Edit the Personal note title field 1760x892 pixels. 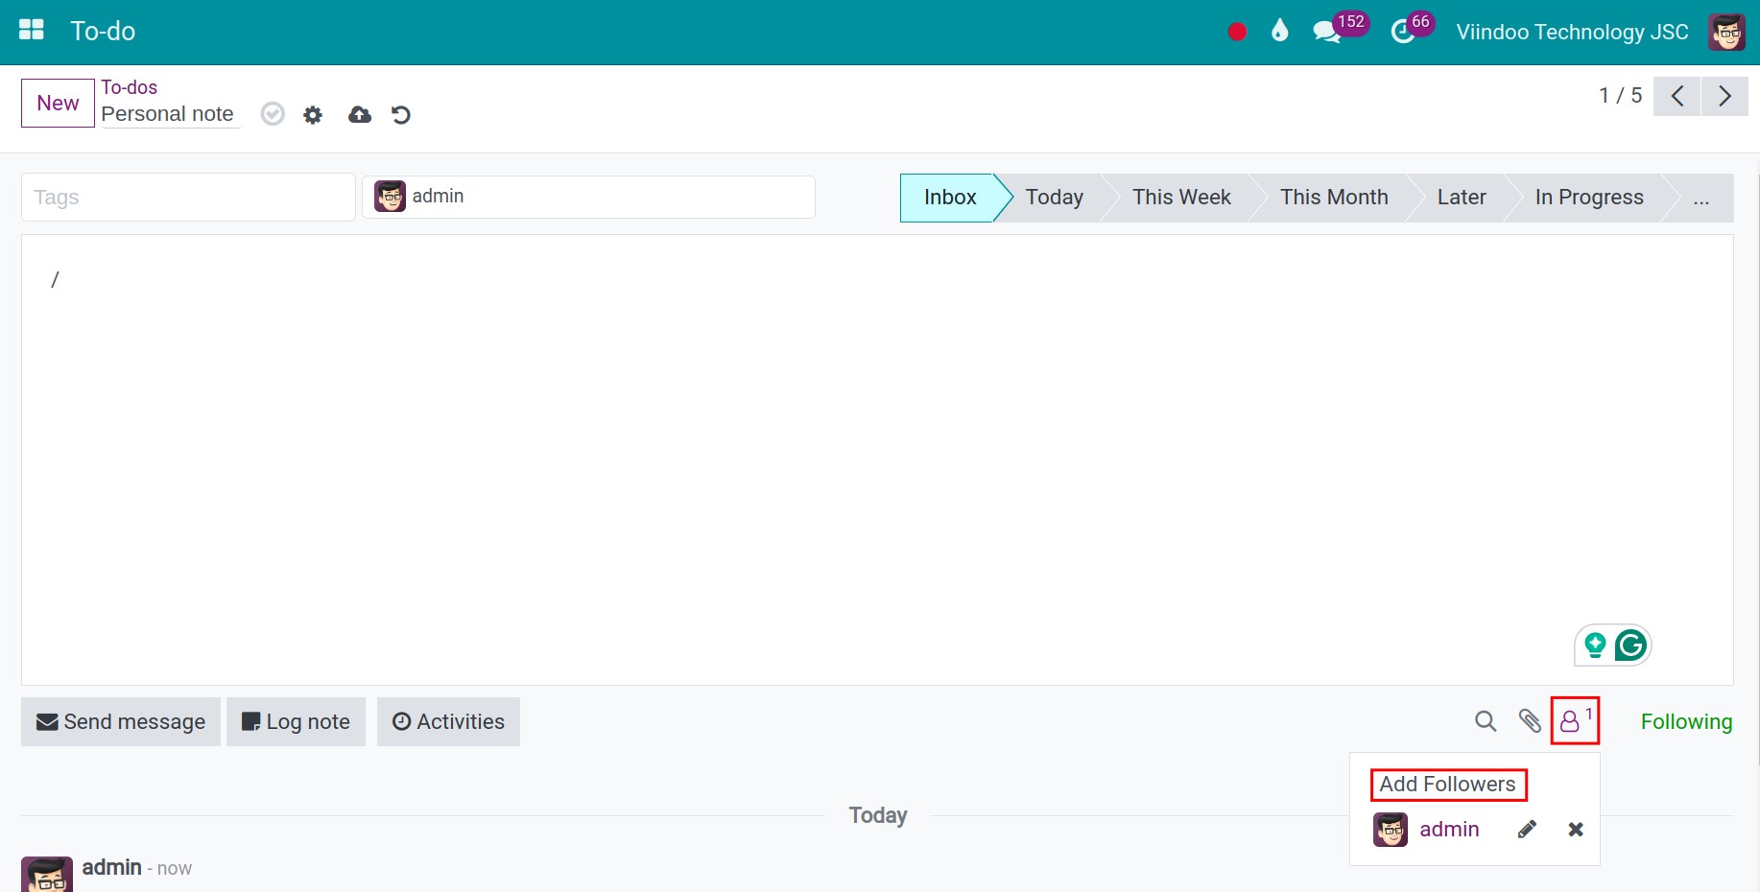click(x=170, y=114)
